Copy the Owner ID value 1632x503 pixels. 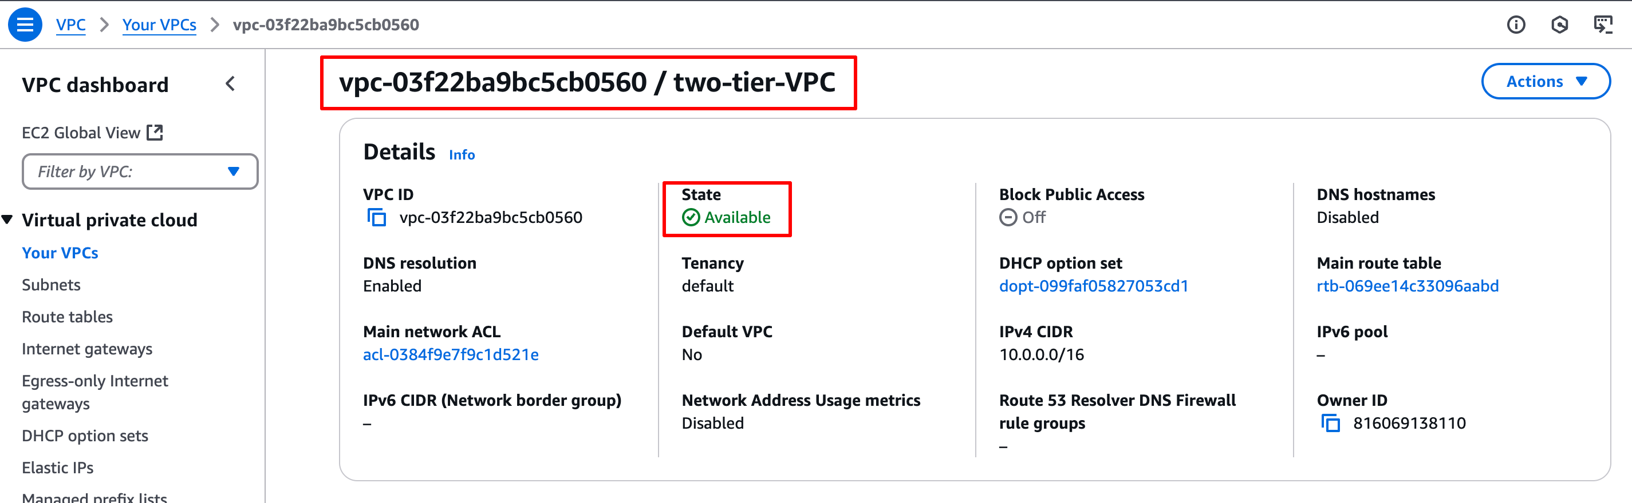[1330, 424]
